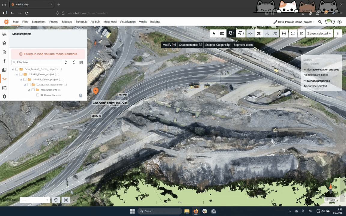This screenshot has width=346, height=216.
Task: Open the photos sidebar panel icon
Action: pyautogui.click(x=4, y=70)
